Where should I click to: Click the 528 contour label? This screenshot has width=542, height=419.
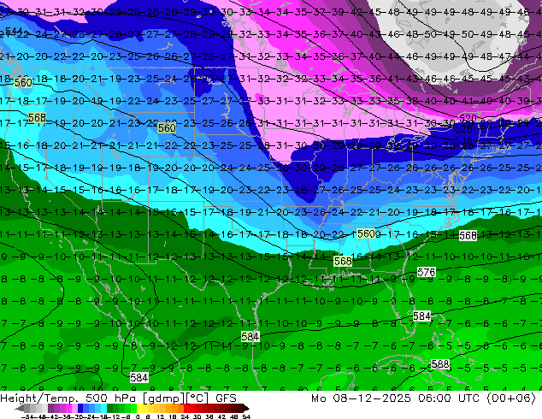[x=463, y=129]
